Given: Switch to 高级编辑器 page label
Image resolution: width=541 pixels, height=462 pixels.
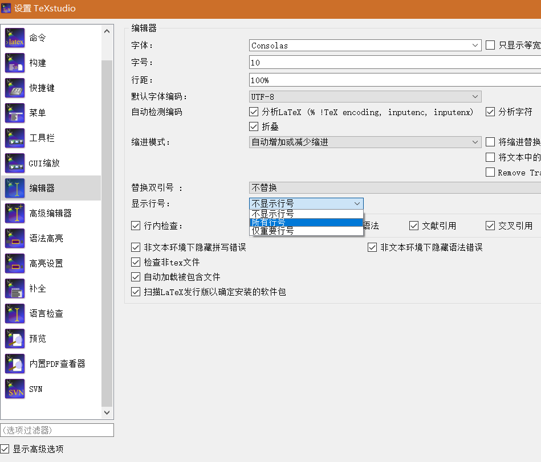Looking at the screenshot, I should pyautogui.click(x=50, y=213).
